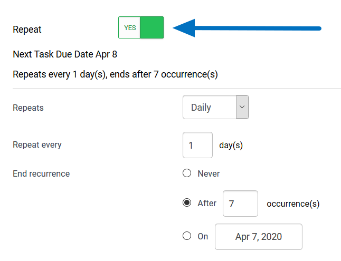Toggle the Repeat YES switch off
This screenshot has width=341, height=261.
141,27
